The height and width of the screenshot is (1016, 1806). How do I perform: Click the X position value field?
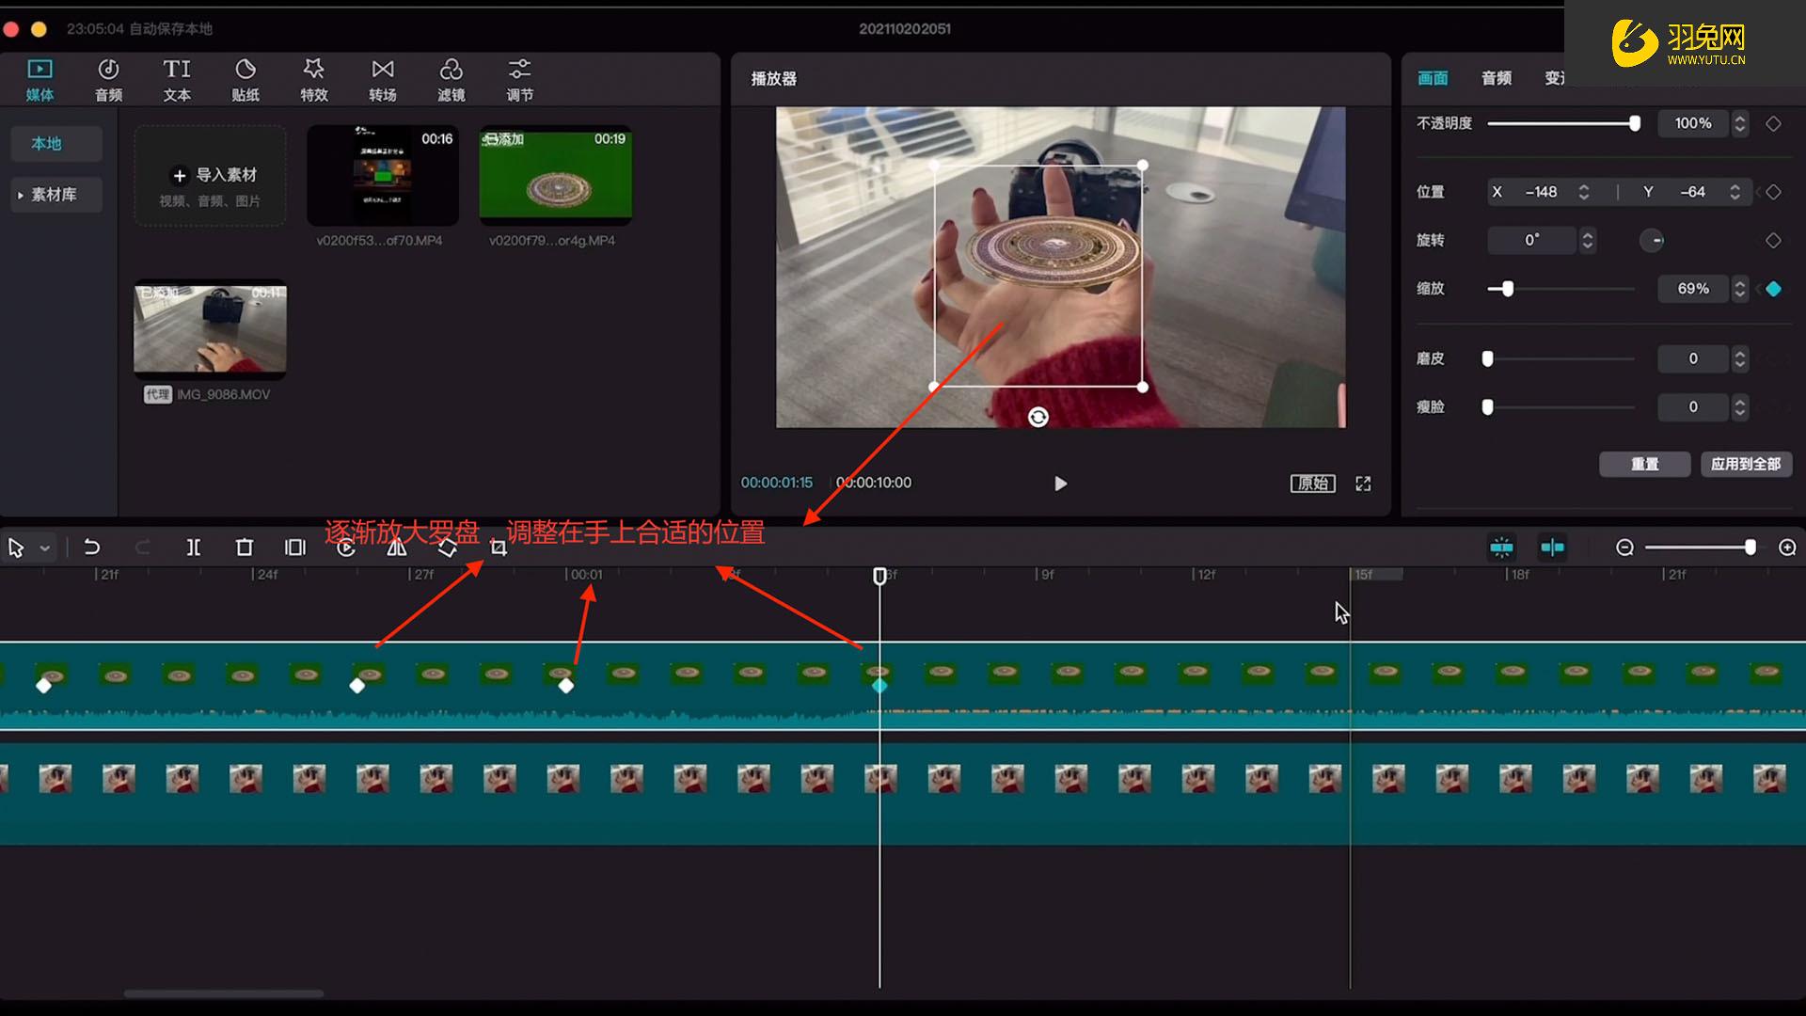click(1540, 192)
